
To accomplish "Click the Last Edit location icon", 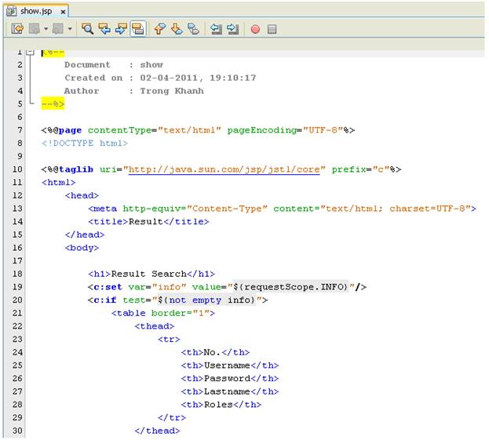I will coord(17,29).
